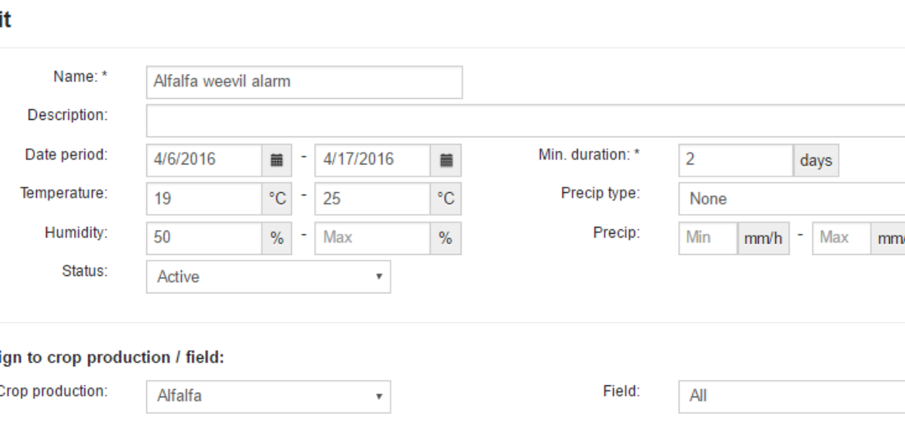This screenshot has height=426, width=905.
Task: Click the start date field 4/6/2016
Action: pos(204,160)
